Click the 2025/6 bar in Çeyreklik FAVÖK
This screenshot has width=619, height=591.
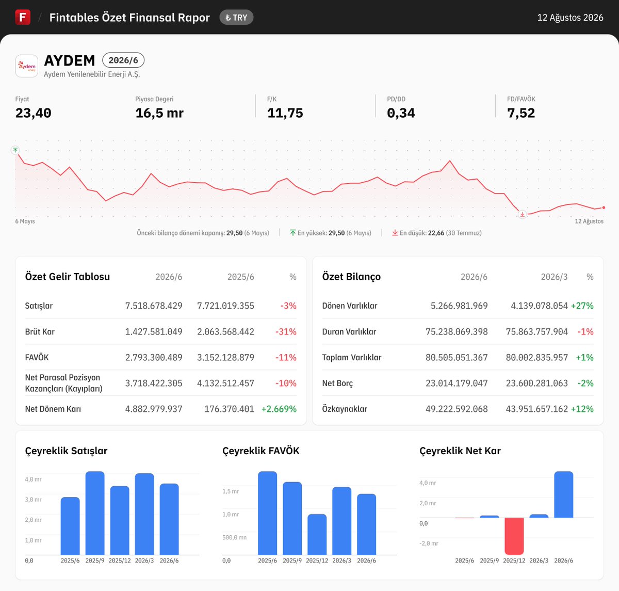[x=268, y=513]
